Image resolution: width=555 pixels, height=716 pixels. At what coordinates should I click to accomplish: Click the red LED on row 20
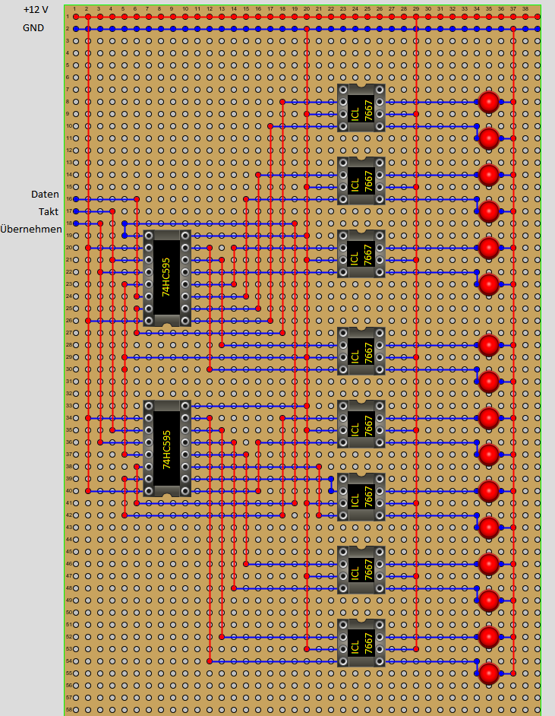[489, 248]
